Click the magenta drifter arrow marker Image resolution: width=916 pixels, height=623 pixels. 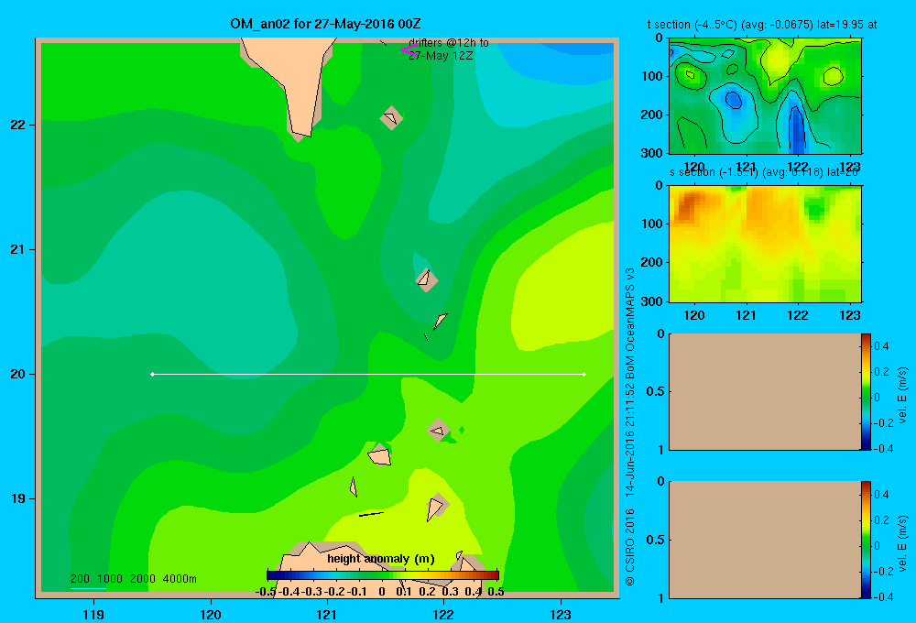pos(409,50)
